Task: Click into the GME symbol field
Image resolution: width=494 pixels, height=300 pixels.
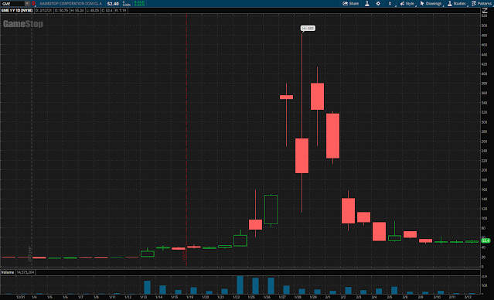Action: pos(12,3)
